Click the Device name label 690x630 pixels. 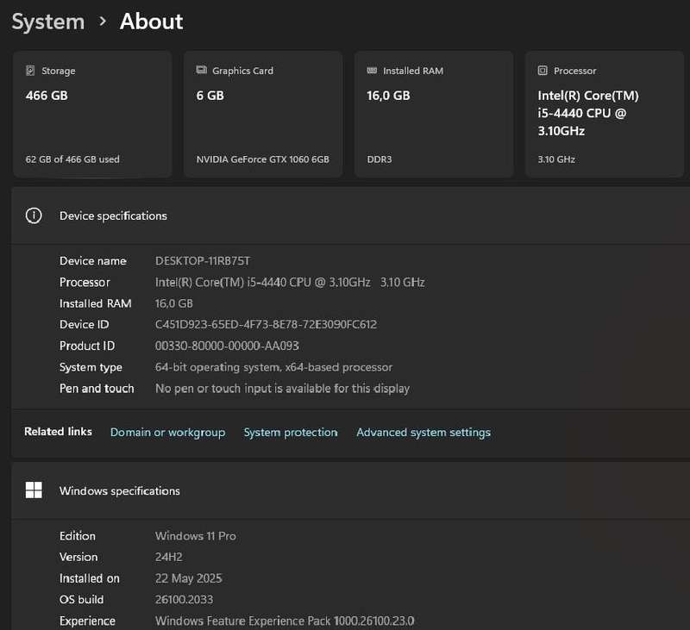coord(93,261)
